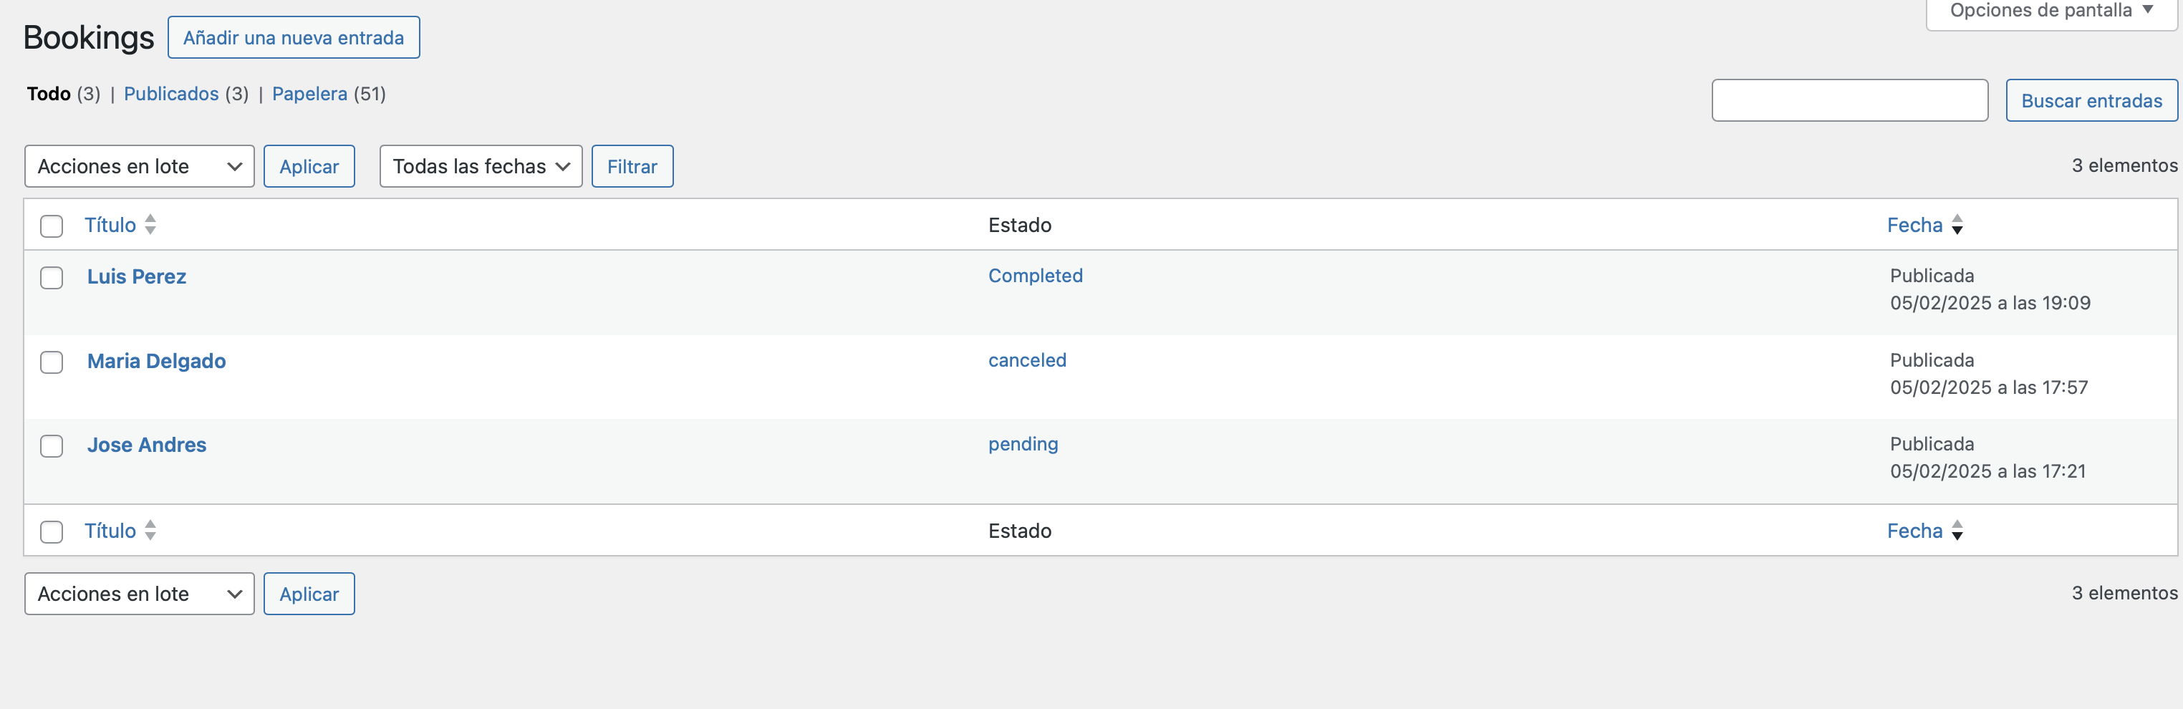Click the Buscar entradas button
Viewport: 2183px width, 709px height.
tap(2091, 101)
